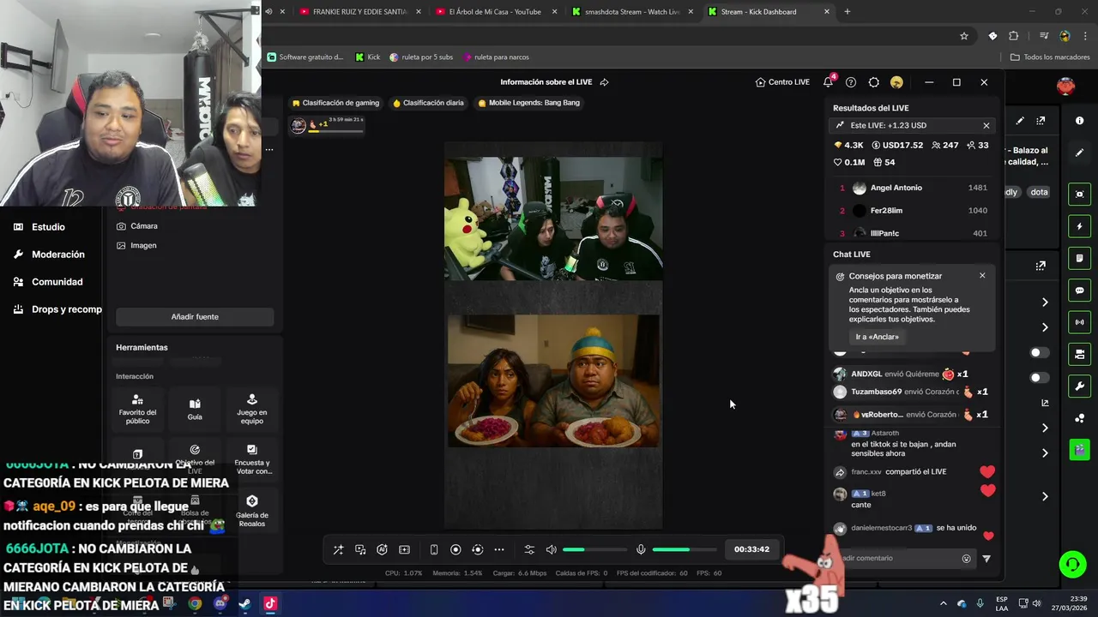Select the Clasificación diaria tag

point(428,103)
